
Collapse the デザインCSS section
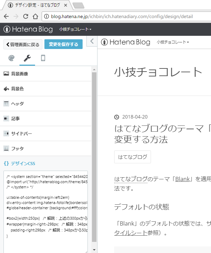point(46,163)
